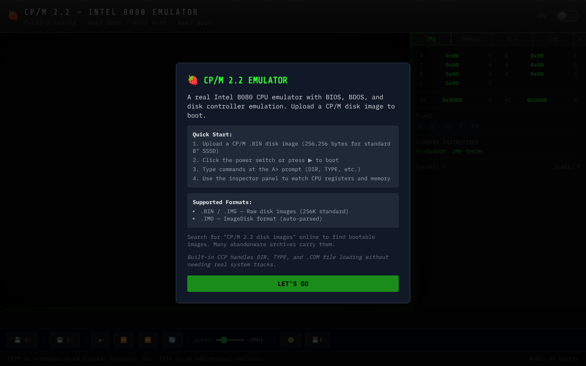Load a disk into drive A:

click(22, 340)
